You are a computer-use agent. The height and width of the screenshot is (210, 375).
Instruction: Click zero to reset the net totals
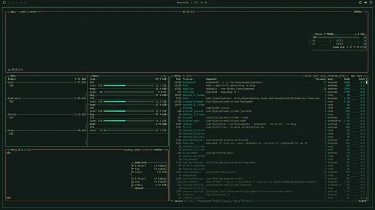click(145, 150)
